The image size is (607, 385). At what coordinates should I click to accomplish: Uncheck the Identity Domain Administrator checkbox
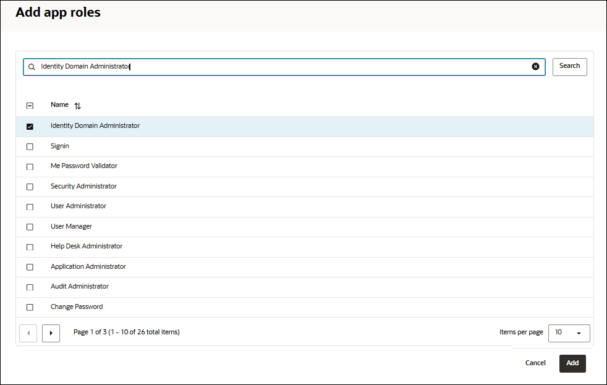30,126
